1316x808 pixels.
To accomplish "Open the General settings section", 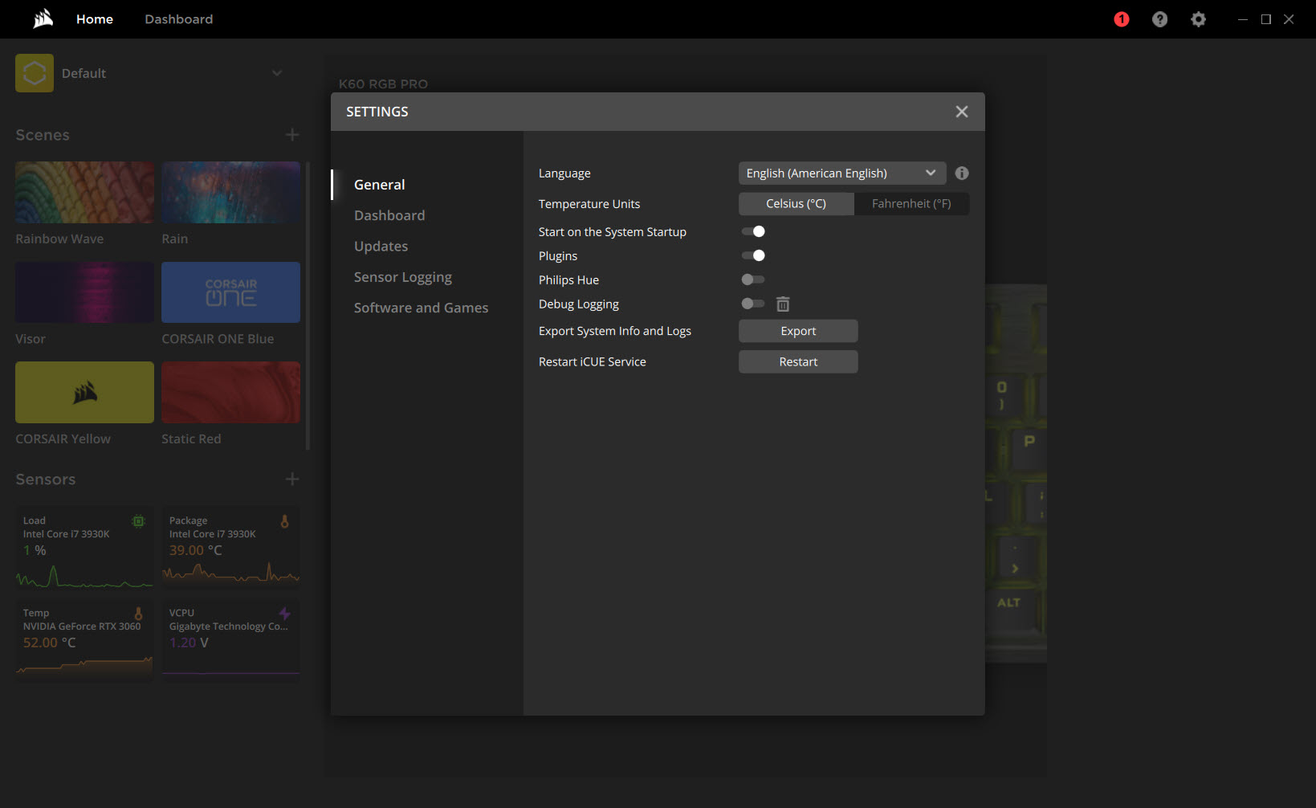I will tap(379, 185).
